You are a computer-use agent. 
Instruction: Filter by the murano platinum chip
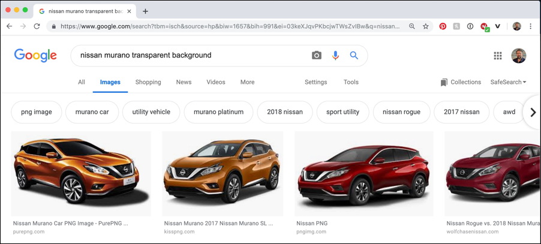[218, 112]
